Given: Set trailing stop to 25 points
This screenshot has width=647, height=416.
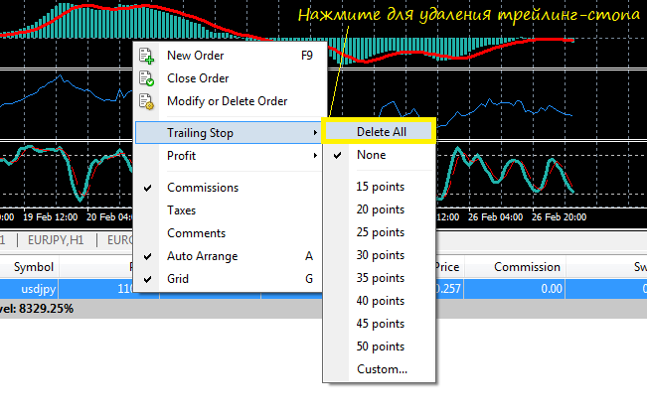Looking at the screenshot, I should [x=379, y=232].
